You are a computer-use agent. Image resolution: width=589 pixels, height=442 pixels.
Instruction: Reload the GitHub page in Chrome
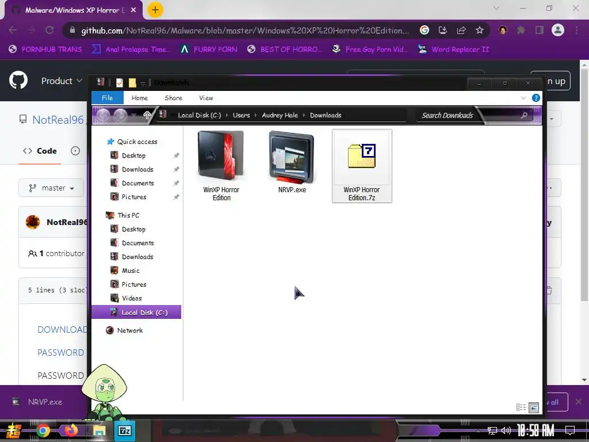tap(49, 30)
